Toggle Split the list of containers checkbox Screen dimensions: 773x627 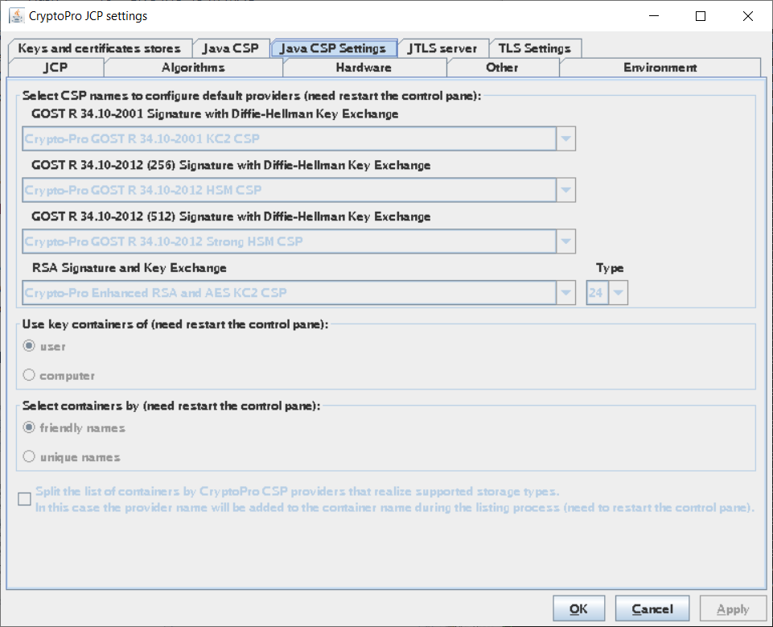pos(24,499)
